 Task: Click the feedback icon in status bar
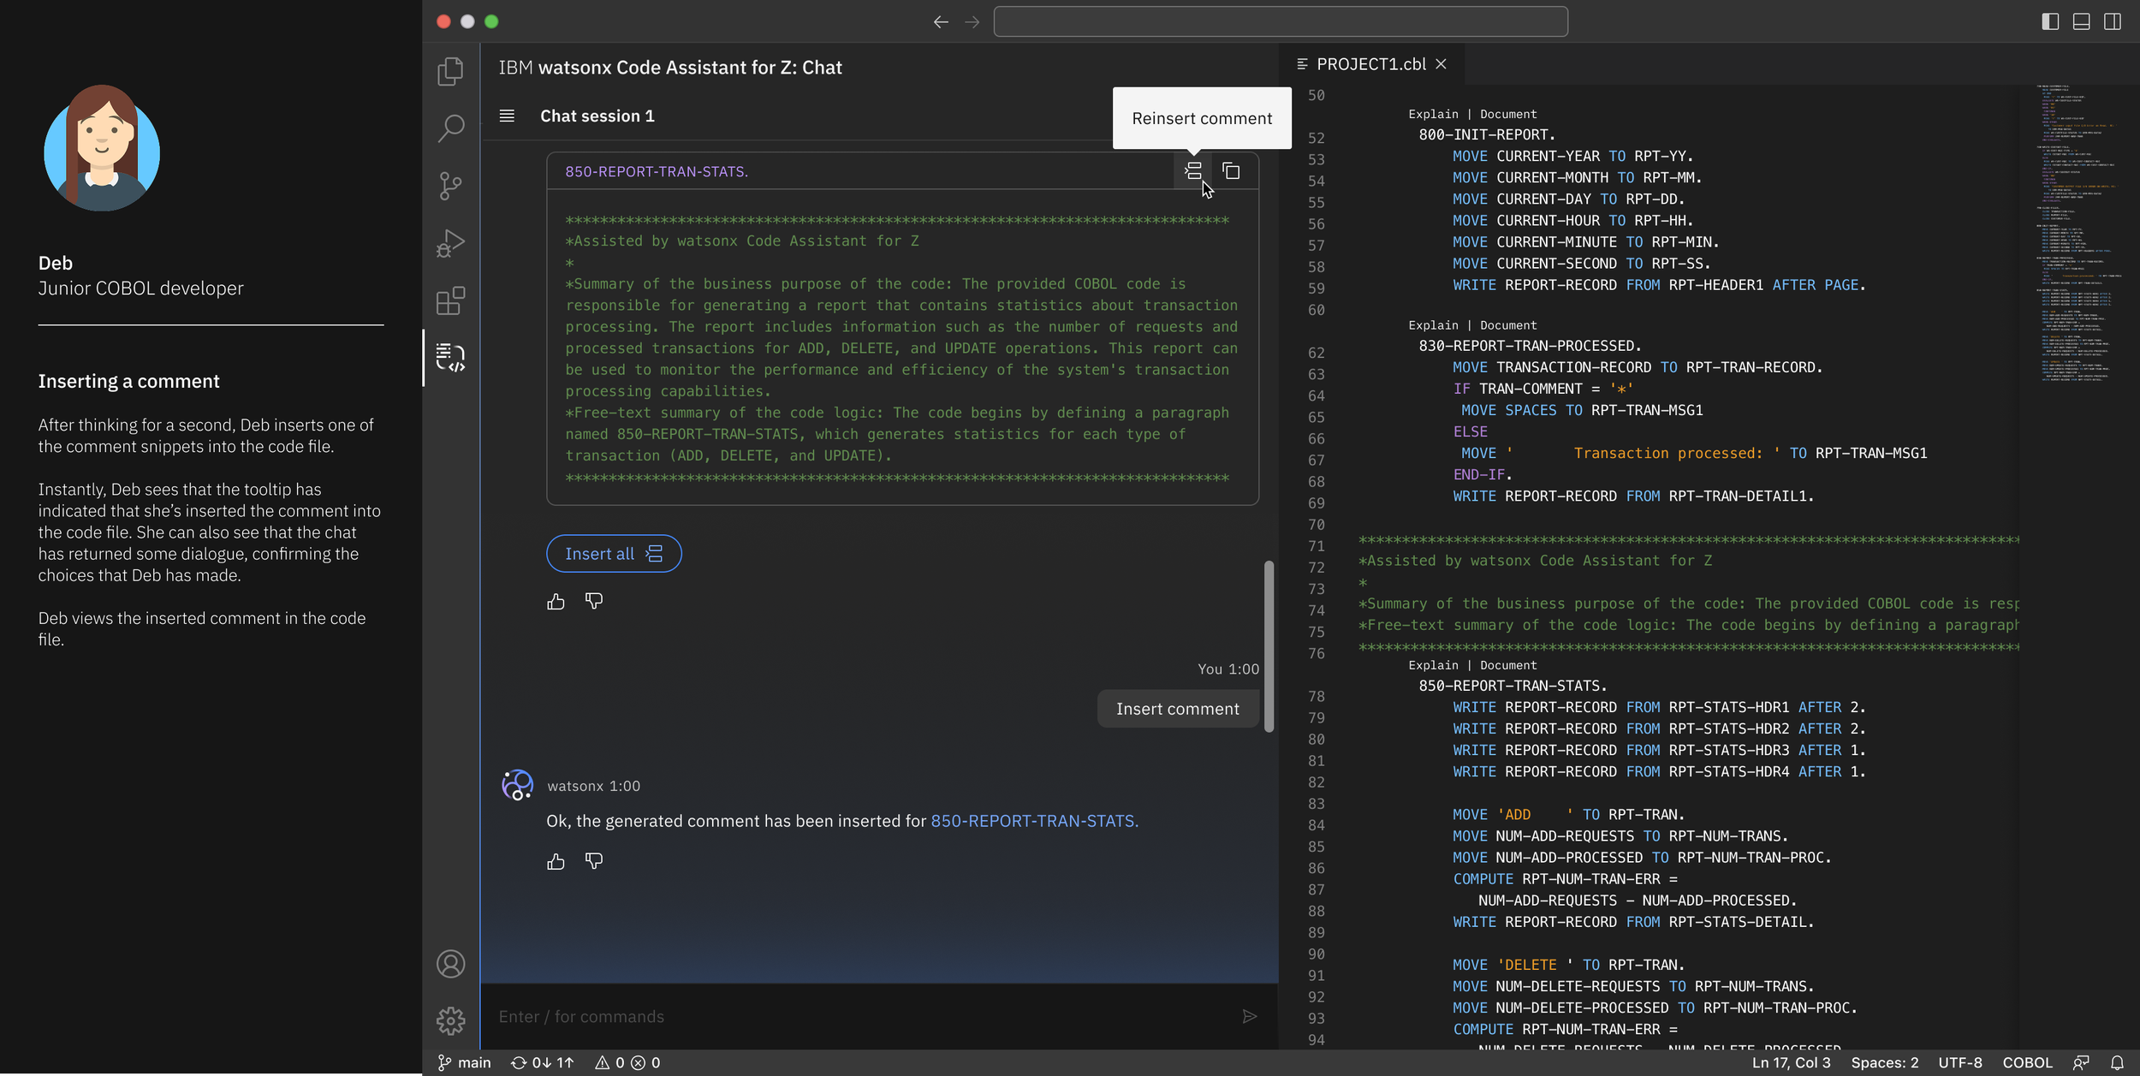(2081, 1062)
